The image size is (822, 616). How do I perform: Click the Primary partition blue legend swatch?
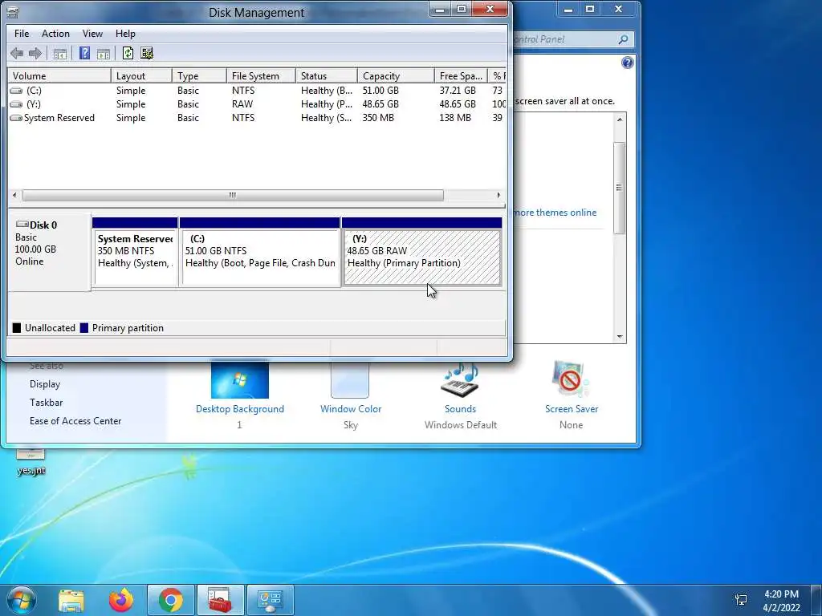(83, 328)
